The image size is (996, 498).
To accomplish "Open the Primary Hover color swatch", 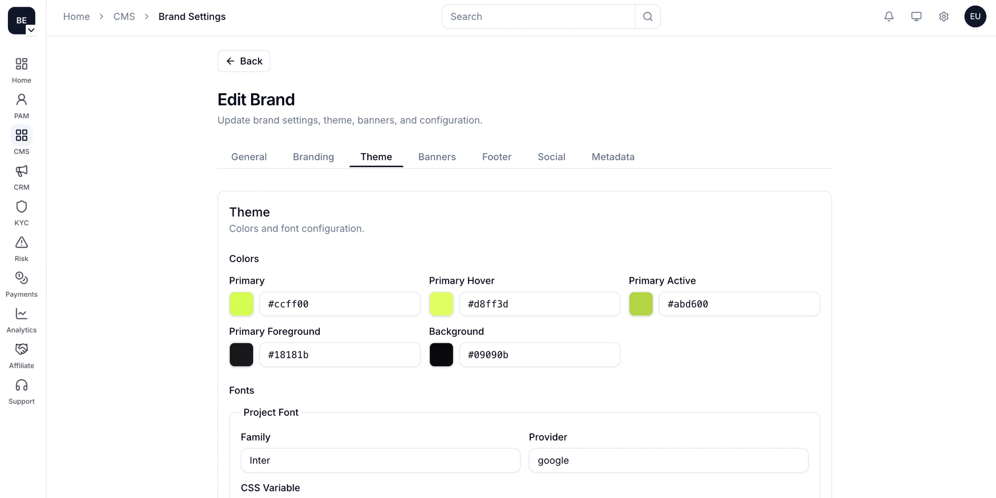I will 441,304.
